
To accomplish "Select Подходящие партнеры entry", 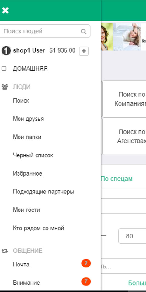I will tap(43, 192).
